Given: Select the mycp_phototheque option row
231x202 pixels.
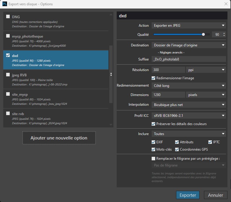Looking at the screenshot, I should (x=56, y=41).
